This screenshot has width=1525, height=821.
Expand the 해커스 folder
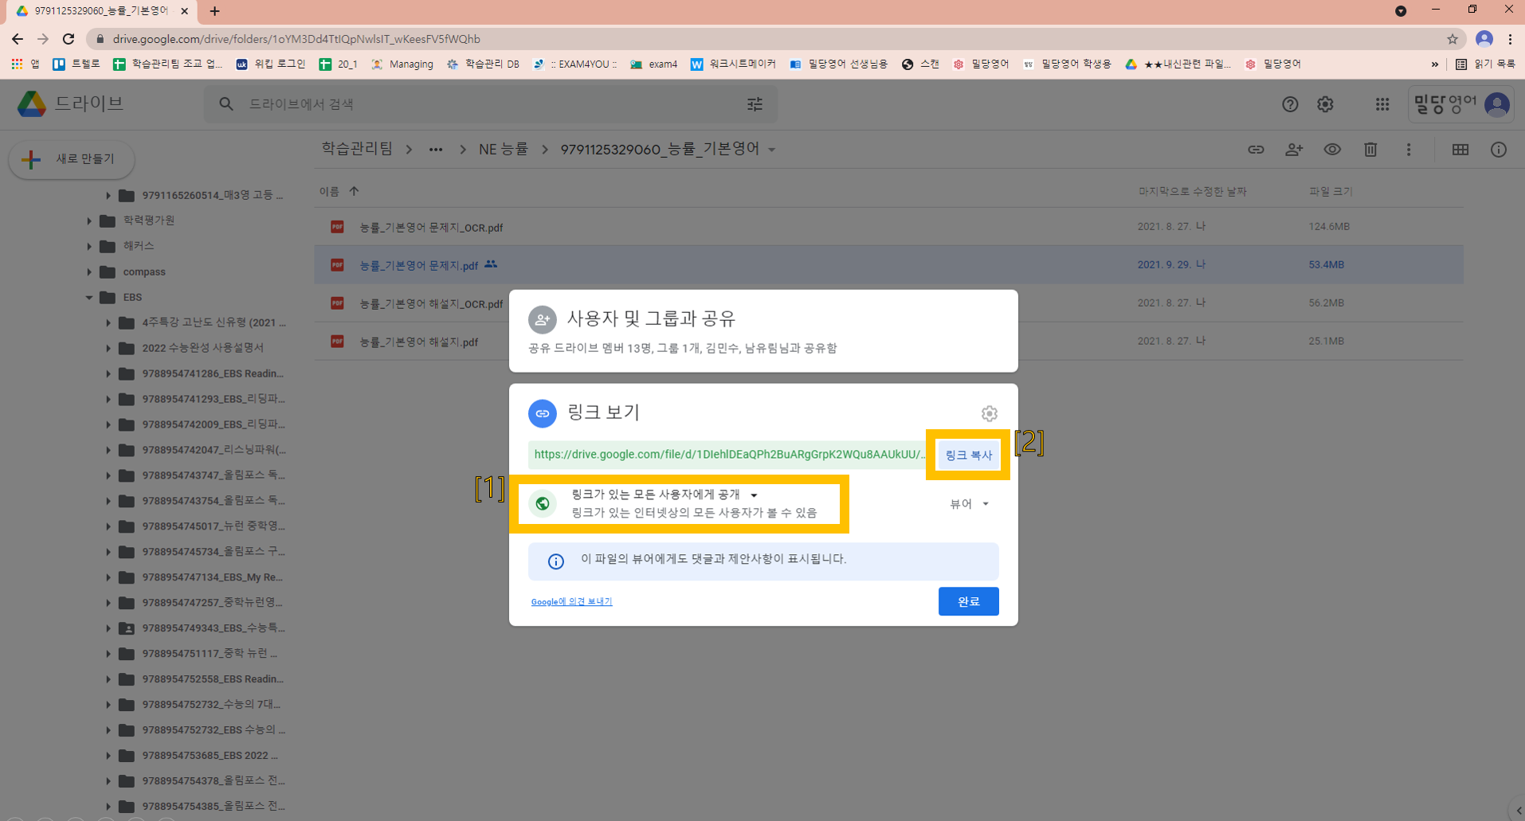(88, 246)
